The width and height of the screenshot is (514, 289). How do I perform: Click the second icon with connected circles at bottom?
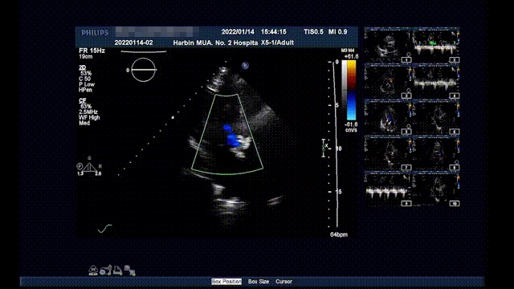pyautogui.click(x=105, y=271)
